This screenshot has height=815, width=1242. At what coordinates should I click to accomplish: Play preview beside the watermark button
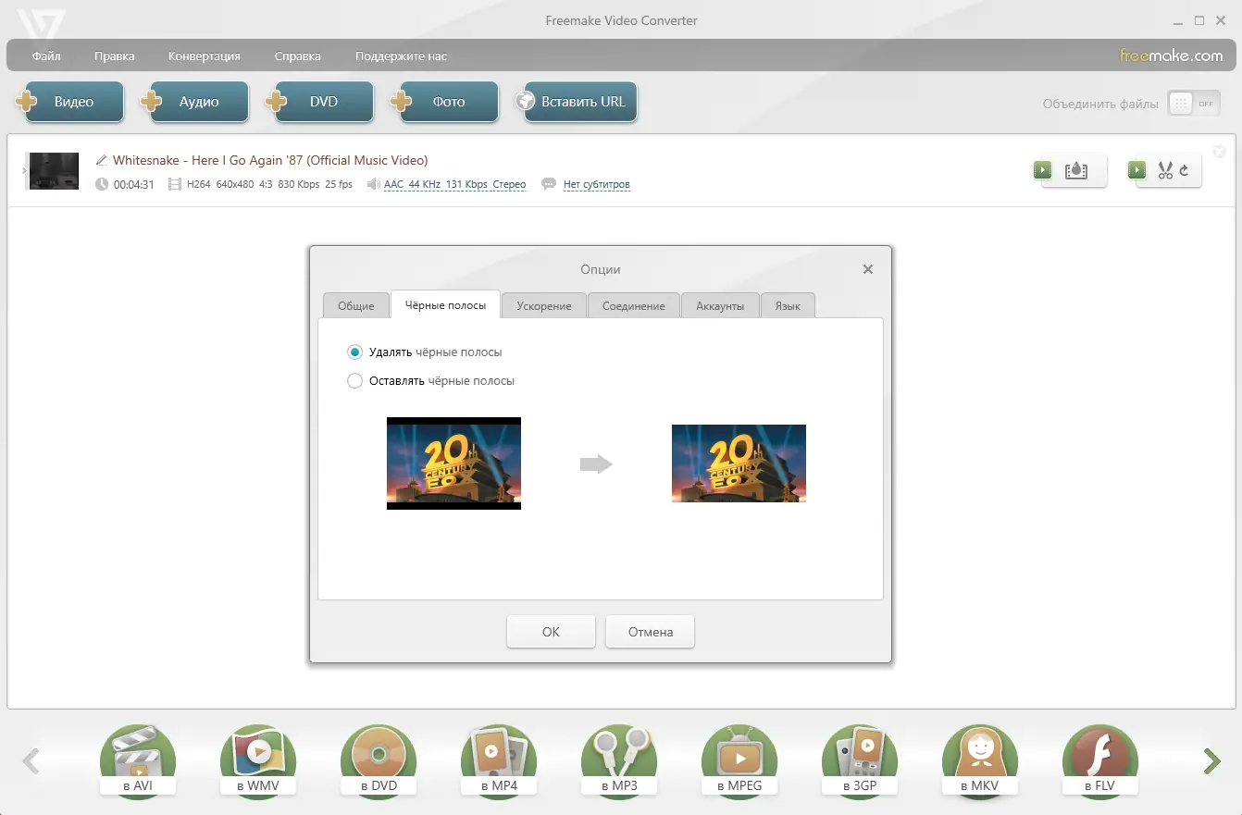(x=1042, y=170)
